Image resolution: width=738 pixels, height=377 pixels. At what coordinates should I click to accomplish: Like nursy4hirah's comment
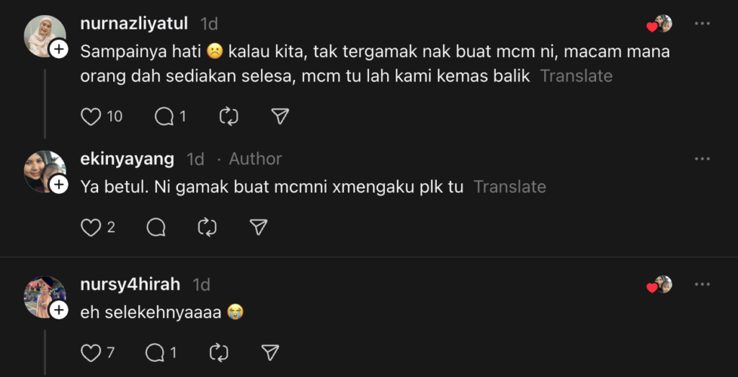click(x=91, y=352)
